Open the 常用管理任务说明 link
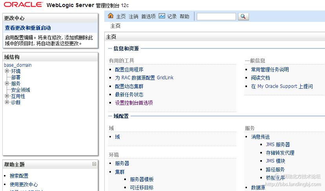This screenshot has width=325, height=191. pos(270,70)
